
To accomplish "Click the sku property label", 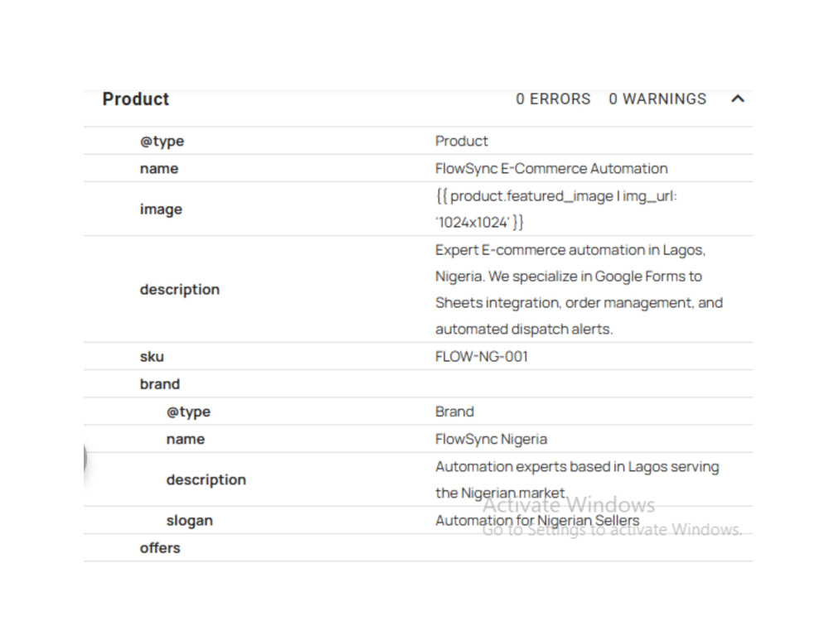I will pyautogui.click(x=152, y=356).
